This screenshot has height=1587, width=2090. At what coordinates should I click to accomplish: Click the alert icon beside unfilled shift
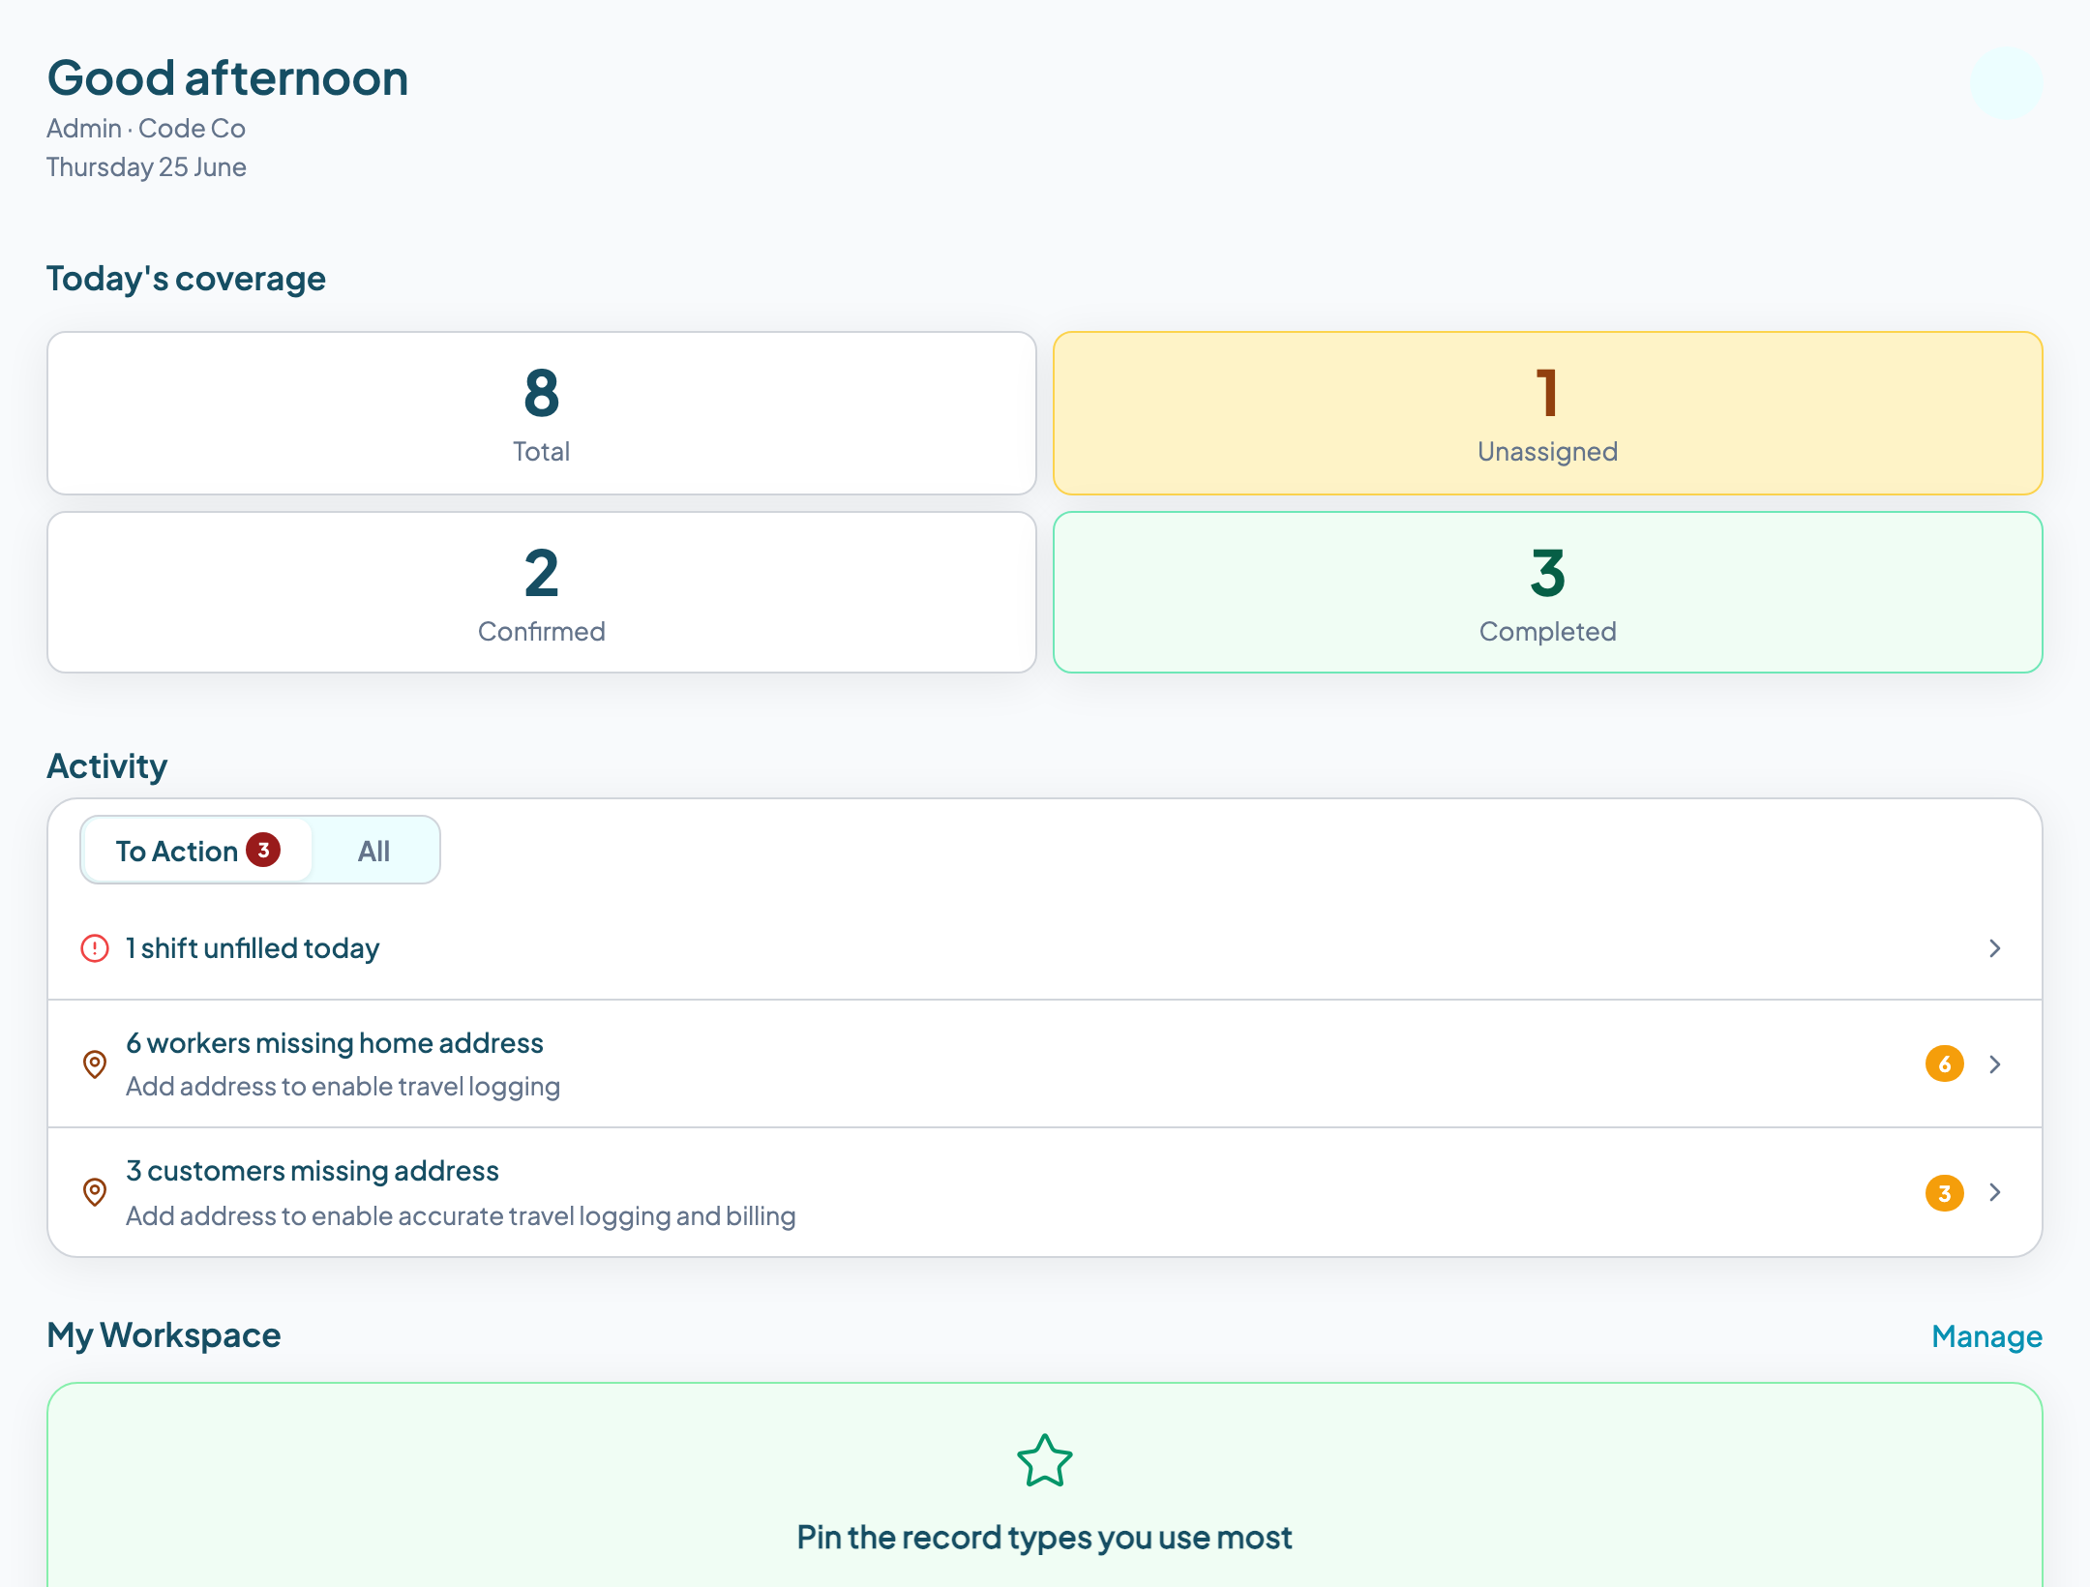[95, 948]
